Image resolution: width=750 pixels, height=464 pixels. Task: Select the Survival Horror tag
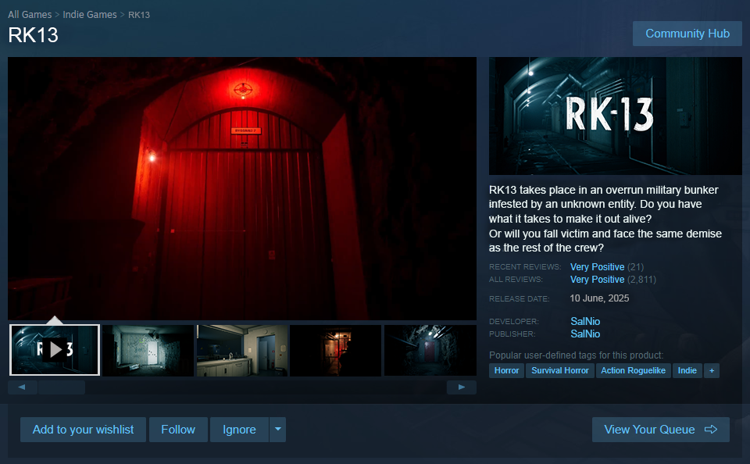click(x=560, y=371)
